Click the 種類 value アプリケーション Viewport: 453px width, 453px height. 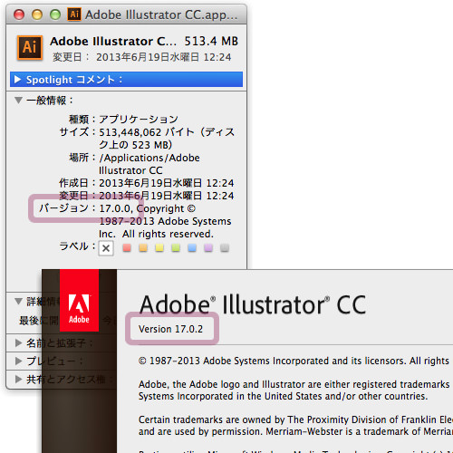[139, 120]
